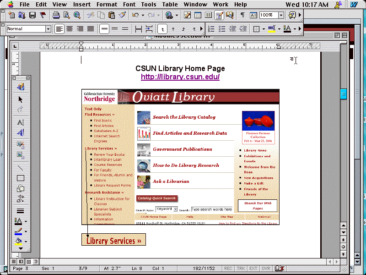Open the Insert menu
Screen dimensions: 366x275
tap(82, 5)
